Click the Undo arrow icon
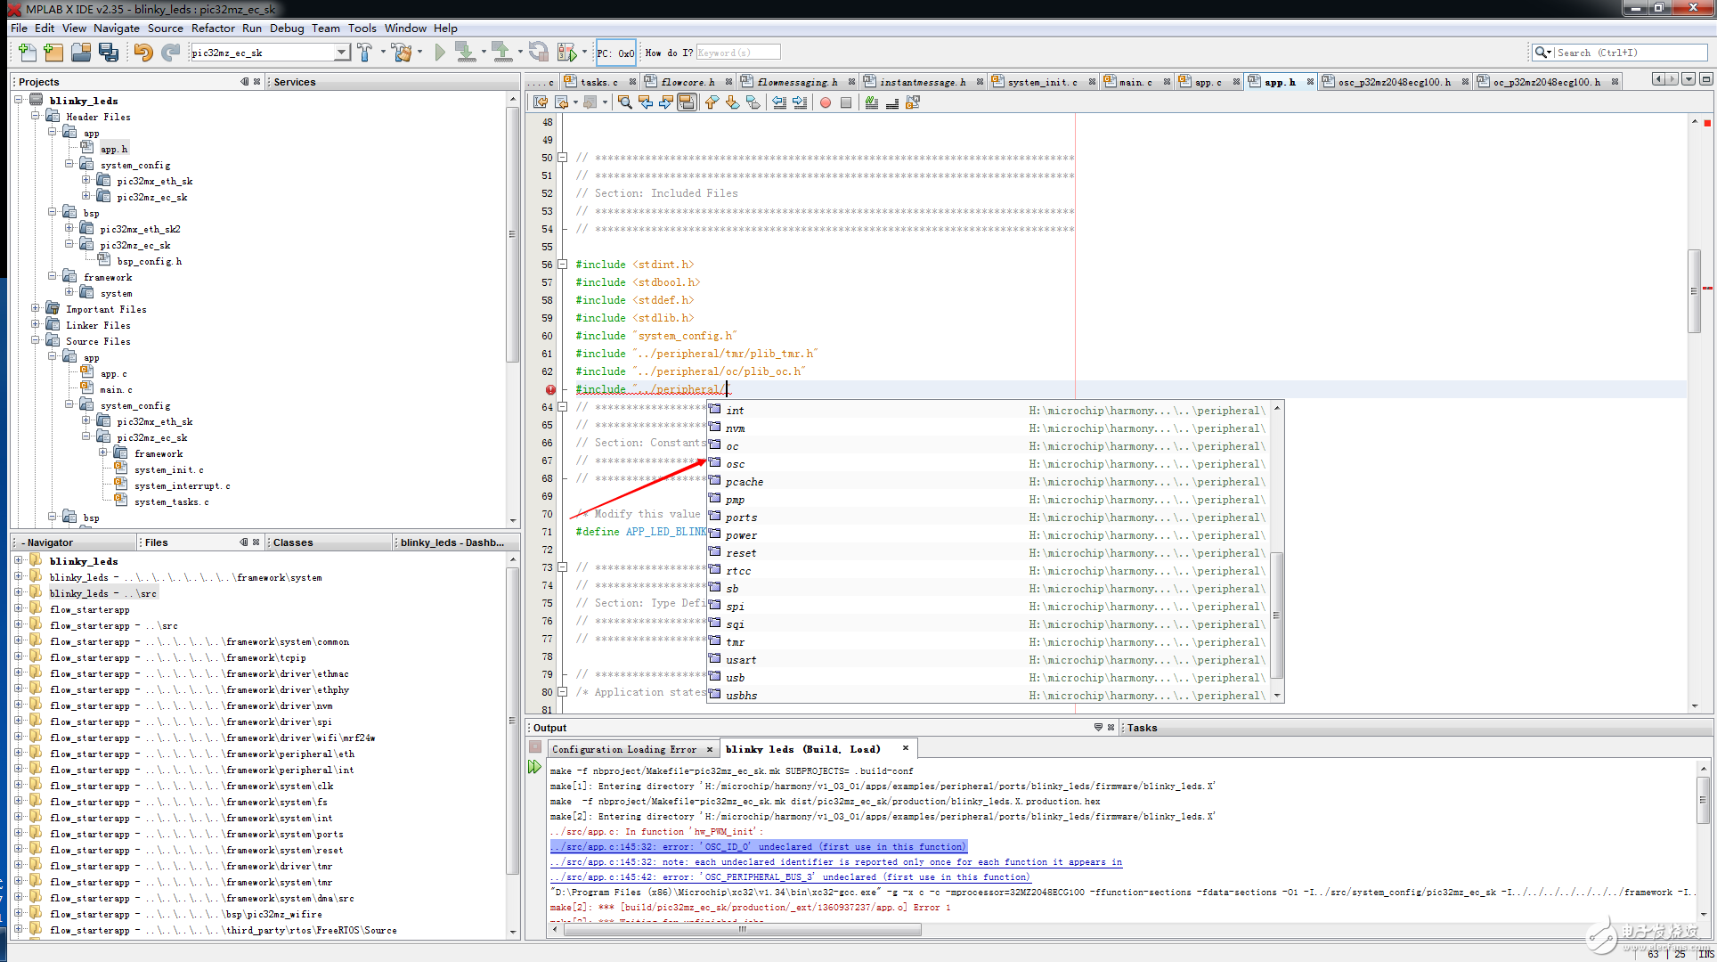Image resolution: width=1717 pixels, height=962 pixels. (142, 53)
